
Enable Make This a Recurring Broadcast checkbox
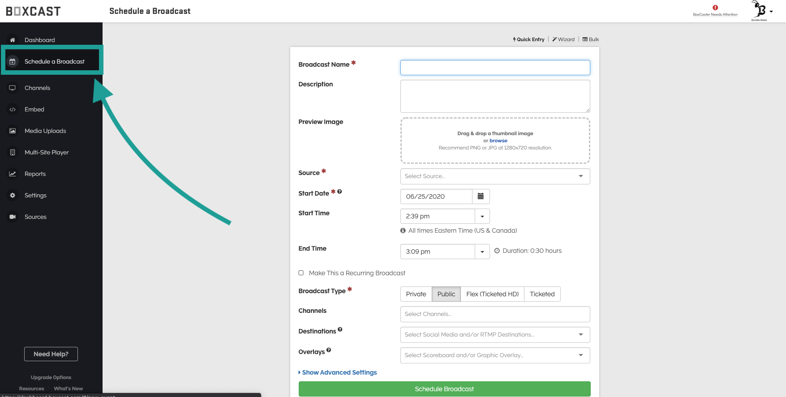click(x=301, y=273)
